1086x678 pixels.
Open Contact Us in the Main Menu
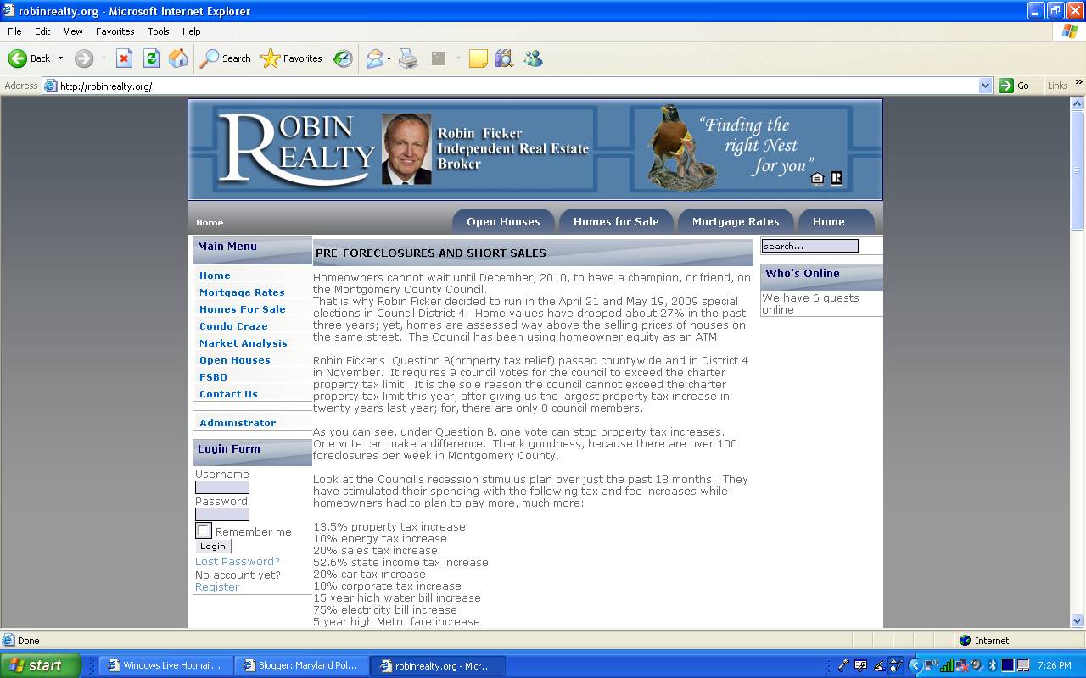tap(228, 394)
